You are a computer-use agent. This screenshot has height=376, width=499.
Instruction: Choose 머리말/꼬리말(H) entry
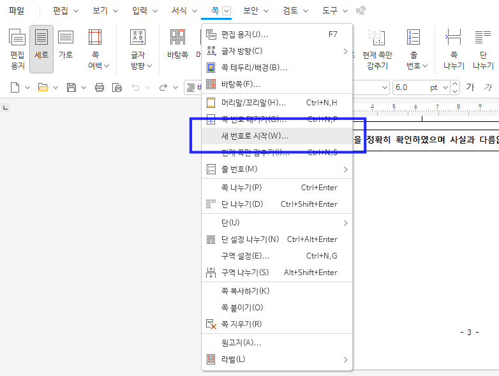pos(277,103)
